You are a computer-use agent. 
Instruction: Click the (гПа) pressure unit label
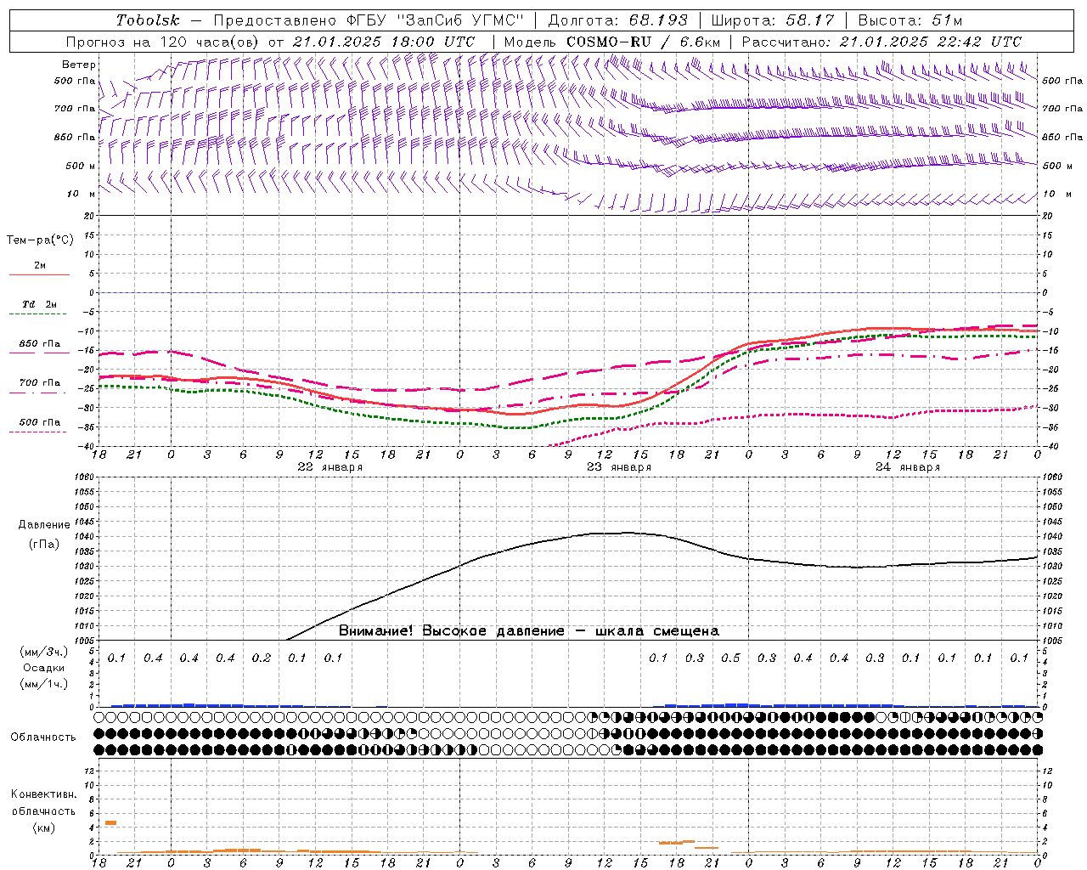pyautogui.click(x=44, y=545)
